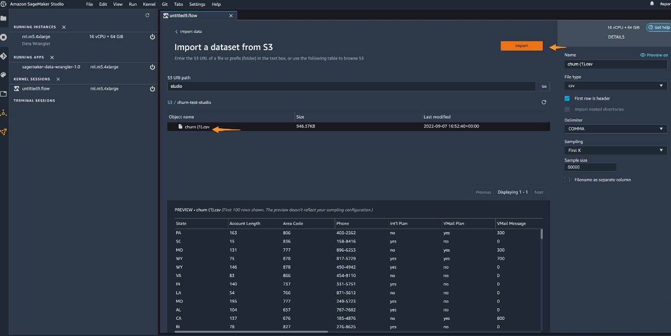Open the Sampling First K dropdown
The image size is (671, 336).
[616, 150]
